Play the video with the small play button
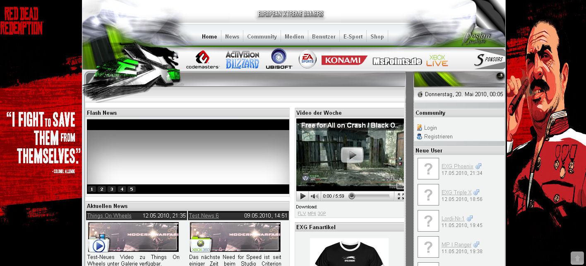The width and height of the screenshot is (586, 266). point(303,196)
